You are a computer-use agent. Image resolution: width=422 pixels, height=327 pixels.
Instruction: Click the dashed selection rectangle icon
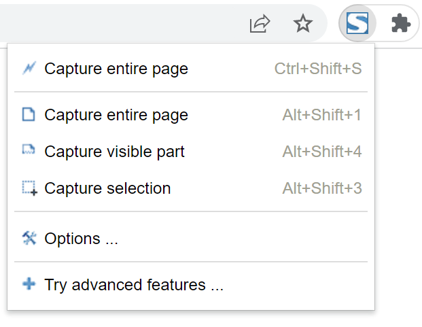[29, 188]
